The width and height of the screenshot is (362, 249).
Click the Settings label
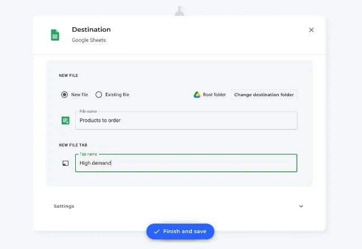tap(64, 206)
